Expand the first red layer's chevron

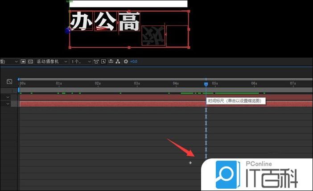point(8,97)
